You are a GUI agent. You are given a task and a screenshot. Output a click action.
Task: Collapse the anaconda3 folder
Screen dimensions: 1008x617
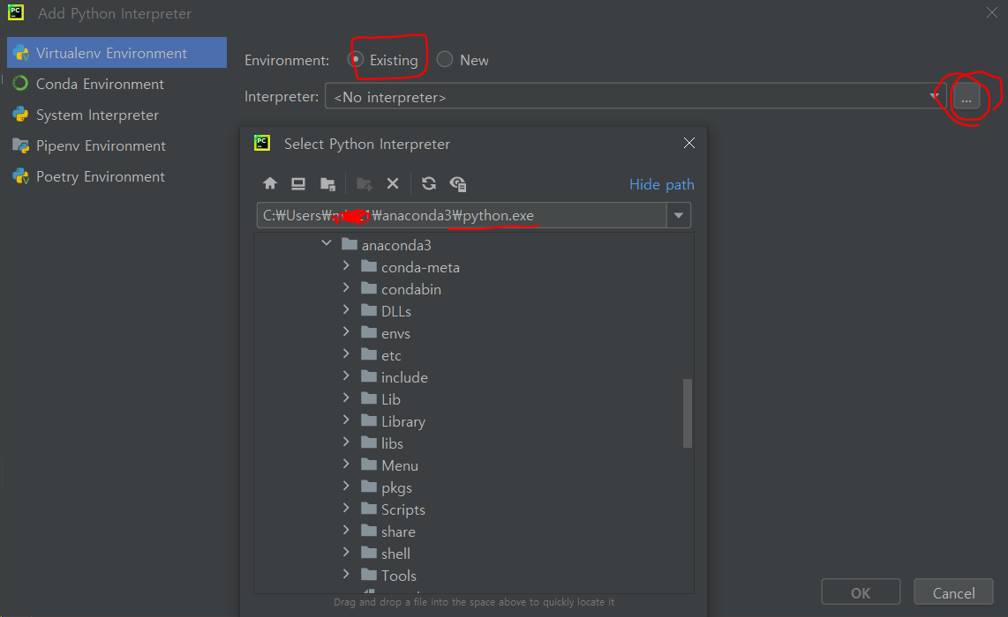click(x=327, y=243)
